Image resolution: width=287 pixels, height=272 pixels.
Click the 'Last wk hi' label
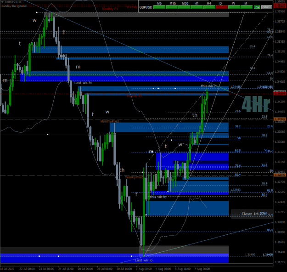pos(83,83)
